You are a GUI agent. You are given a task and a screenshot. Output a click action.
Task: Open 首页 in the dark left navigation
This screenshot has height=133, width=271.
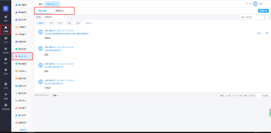click(x=6, y=18)
